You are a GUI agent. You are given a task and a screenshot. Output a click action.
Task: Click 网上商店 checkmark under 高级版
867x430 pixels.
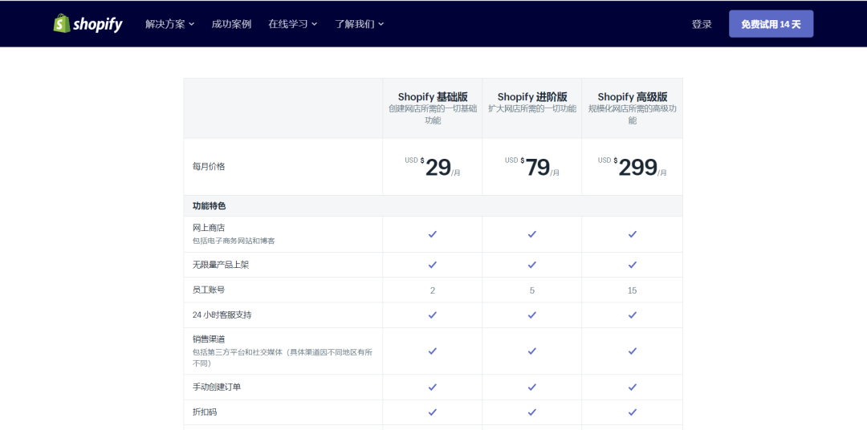click(633, 234)
